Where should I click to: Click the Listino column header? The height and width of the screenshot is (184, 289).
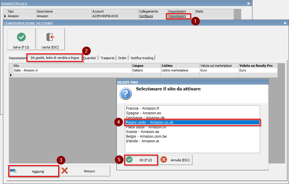point(180,66)
